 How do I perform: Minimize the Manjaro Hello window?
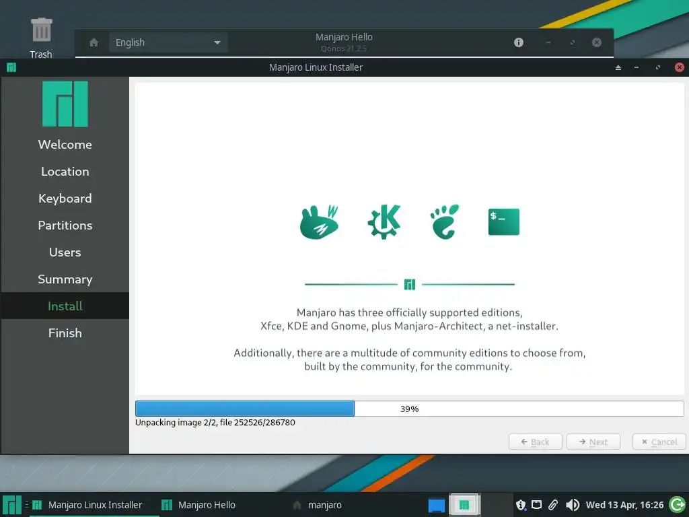point(548,42)
